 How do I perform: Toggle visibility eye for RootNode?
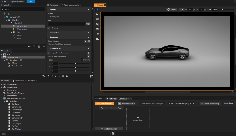tap(12, 23)
